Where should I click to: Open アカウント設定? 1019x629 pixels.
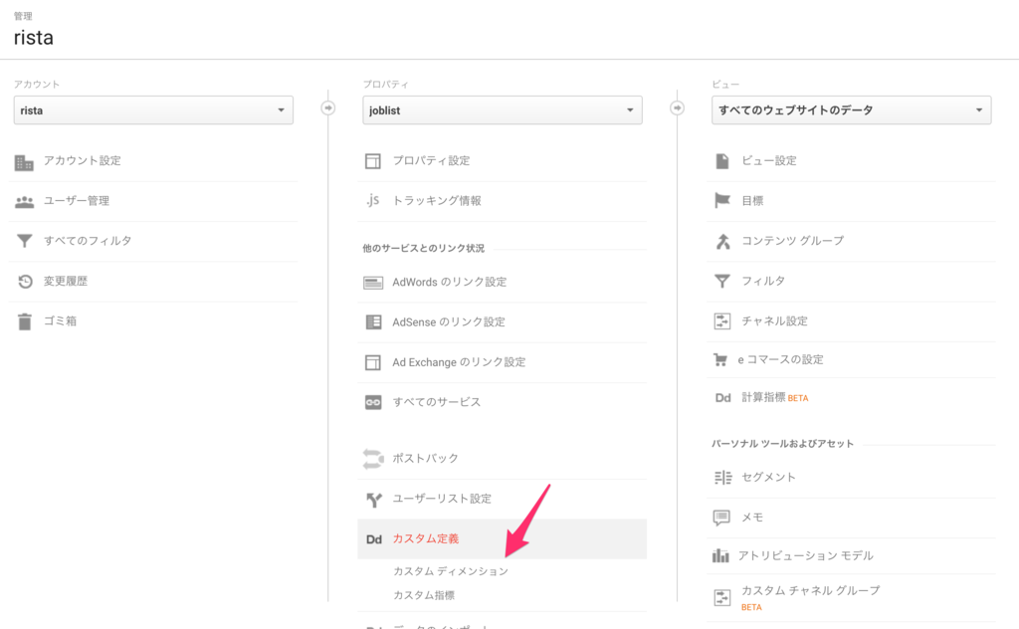(x=82, y=160)
